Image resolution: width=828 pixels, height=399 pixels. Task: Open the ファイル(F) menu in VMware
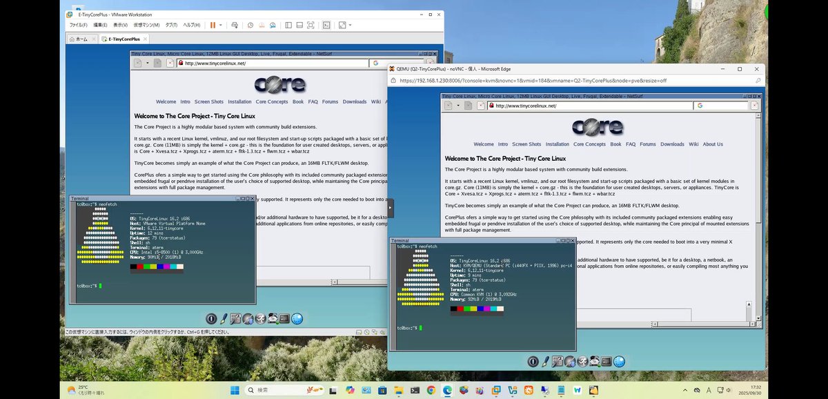pos(78,25)
